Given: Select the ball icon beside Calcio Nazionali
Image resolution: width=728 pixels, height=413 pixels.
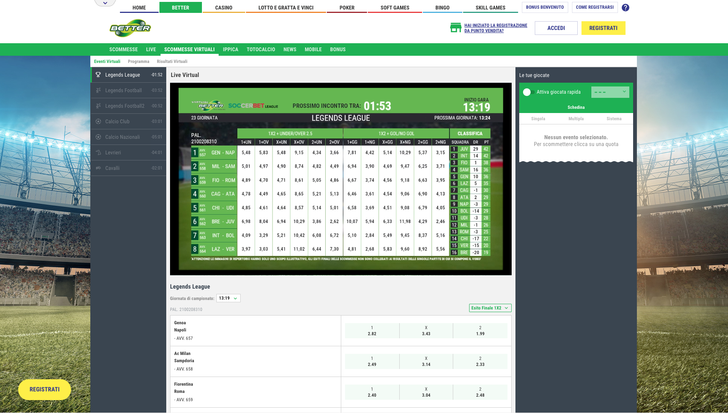Looking at the screenshot, I should click(98, 137).
